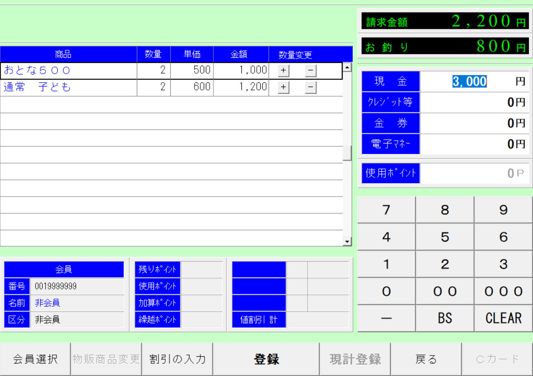Select the おとな５００ product row name
Screen dimensions: 533x376
click(69, 71)
